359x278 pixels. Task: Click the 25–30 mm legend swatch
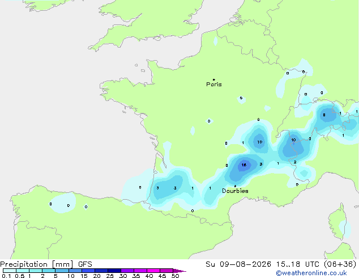[114, 271]
